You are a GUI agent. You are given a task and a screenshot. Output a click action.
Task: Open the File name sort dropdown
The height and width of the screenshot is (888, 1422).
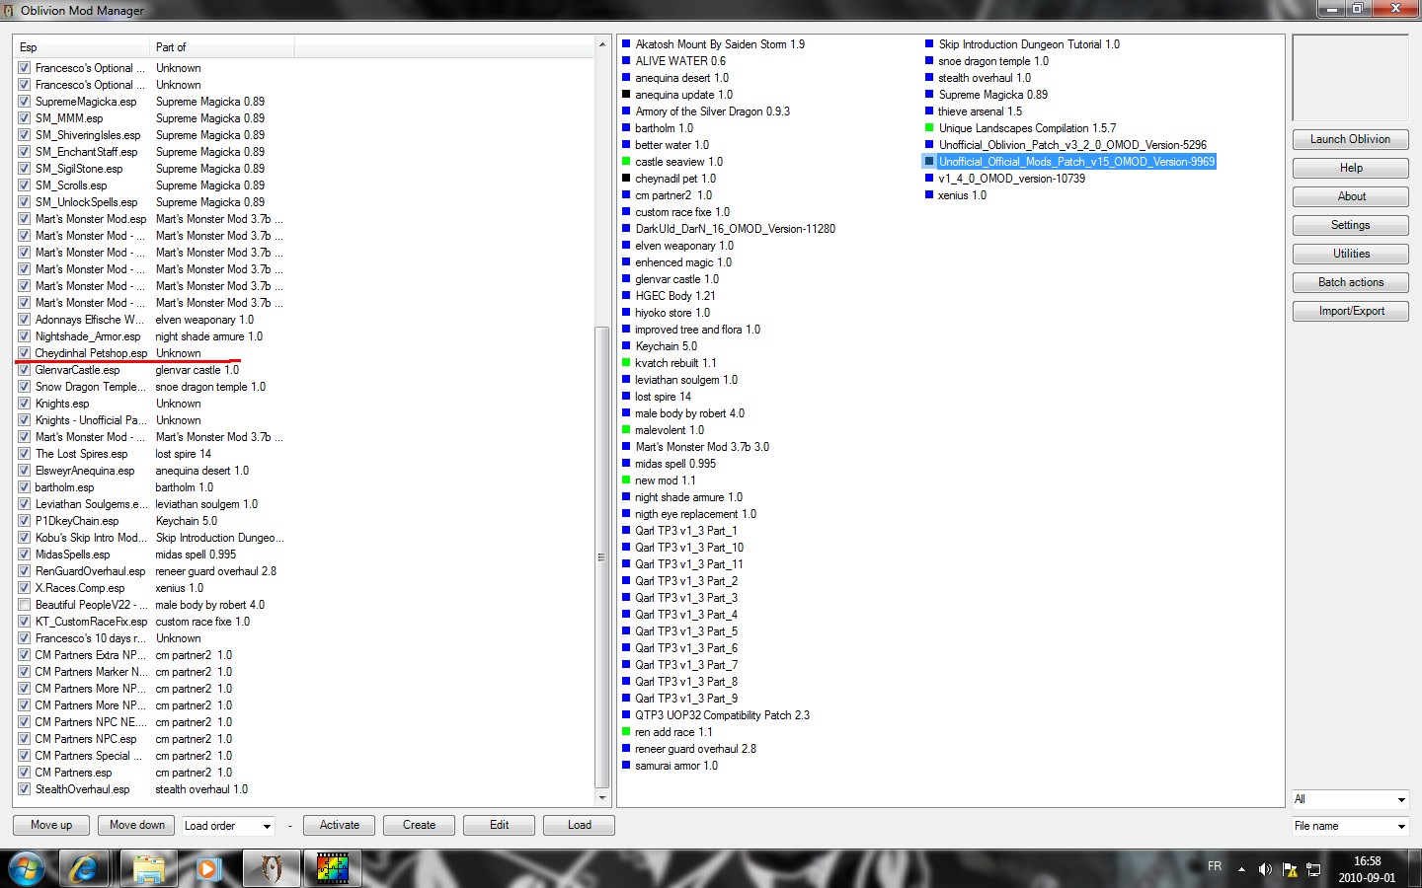pos(1350,826)
